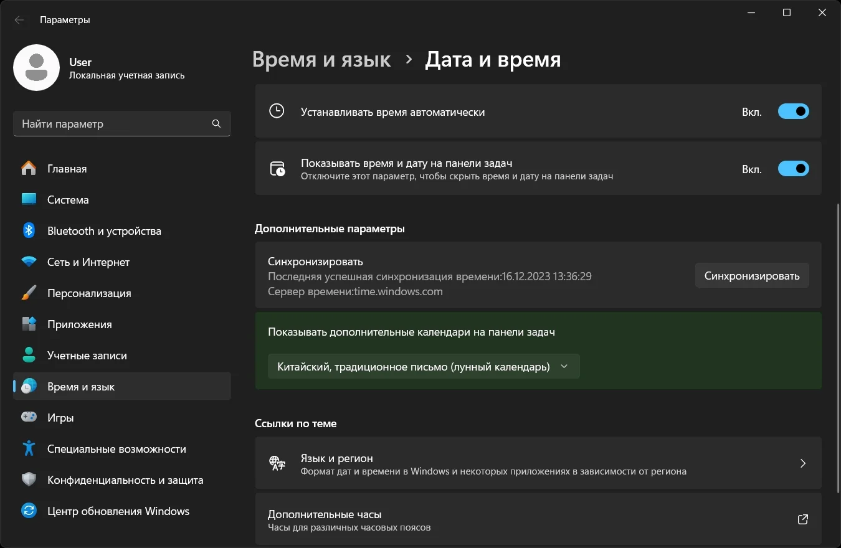
Task: Click the User avatar picture
Action: click(x=37, y=68)
